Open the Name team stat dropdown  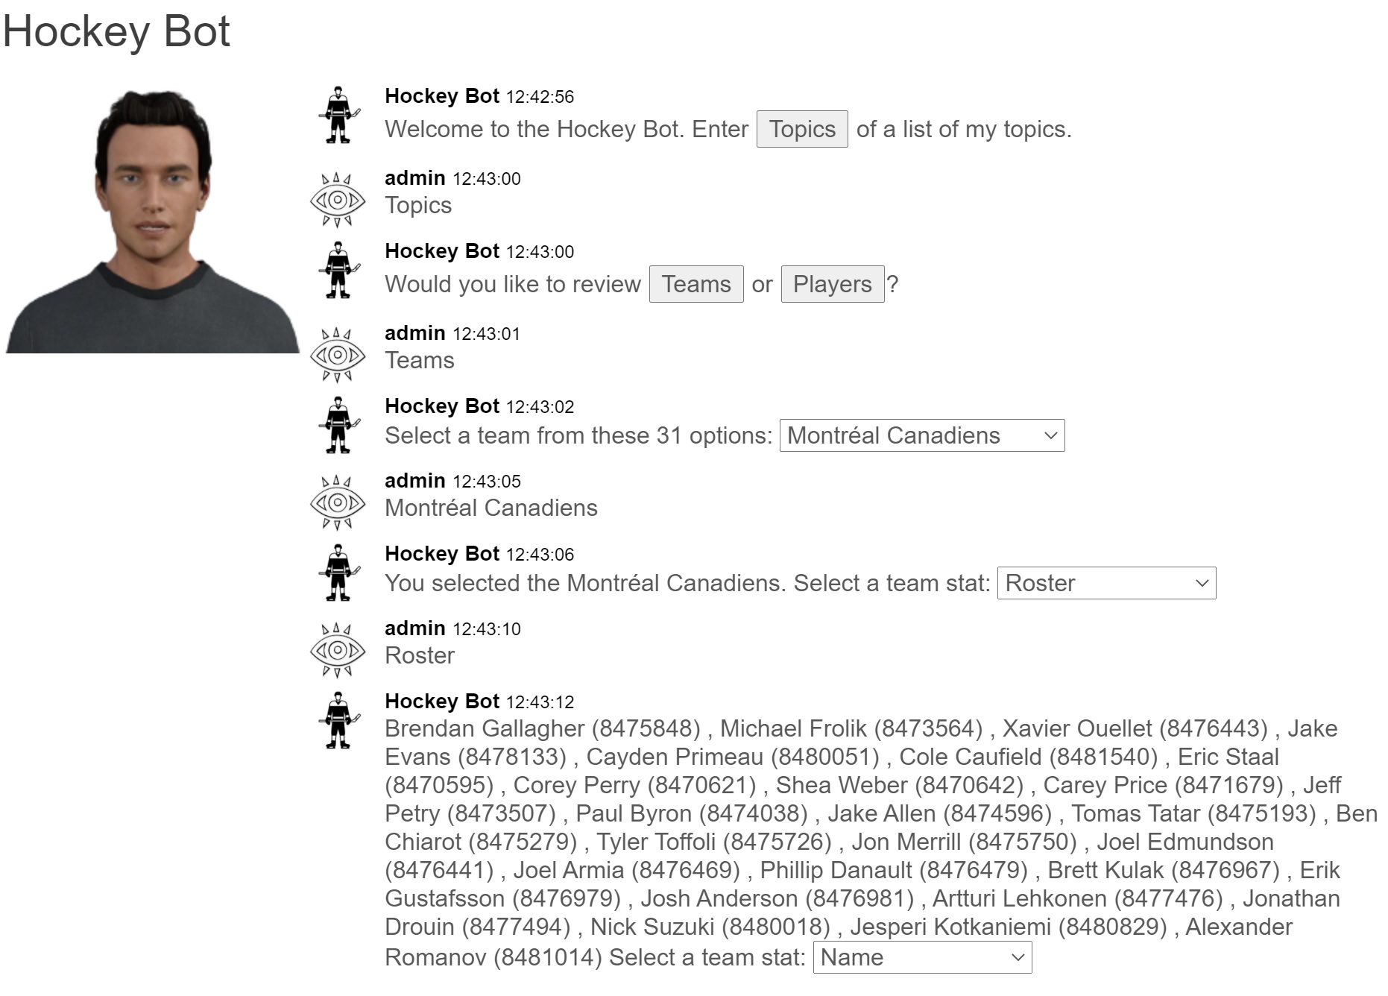click(923, 957)
